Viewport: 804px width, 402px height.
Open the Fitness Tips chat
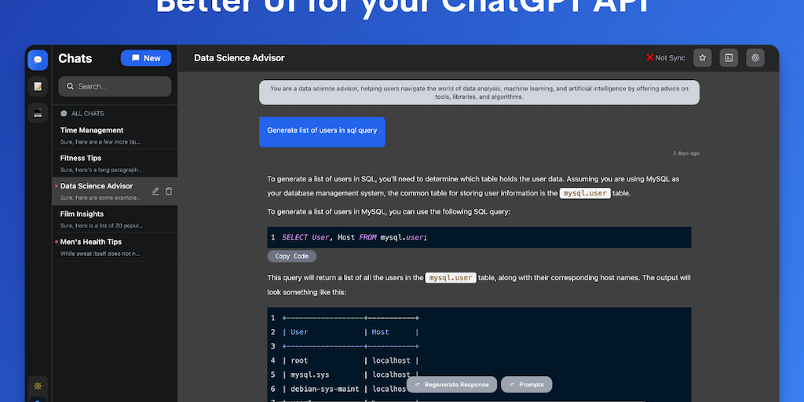click(x=115, y=163)
